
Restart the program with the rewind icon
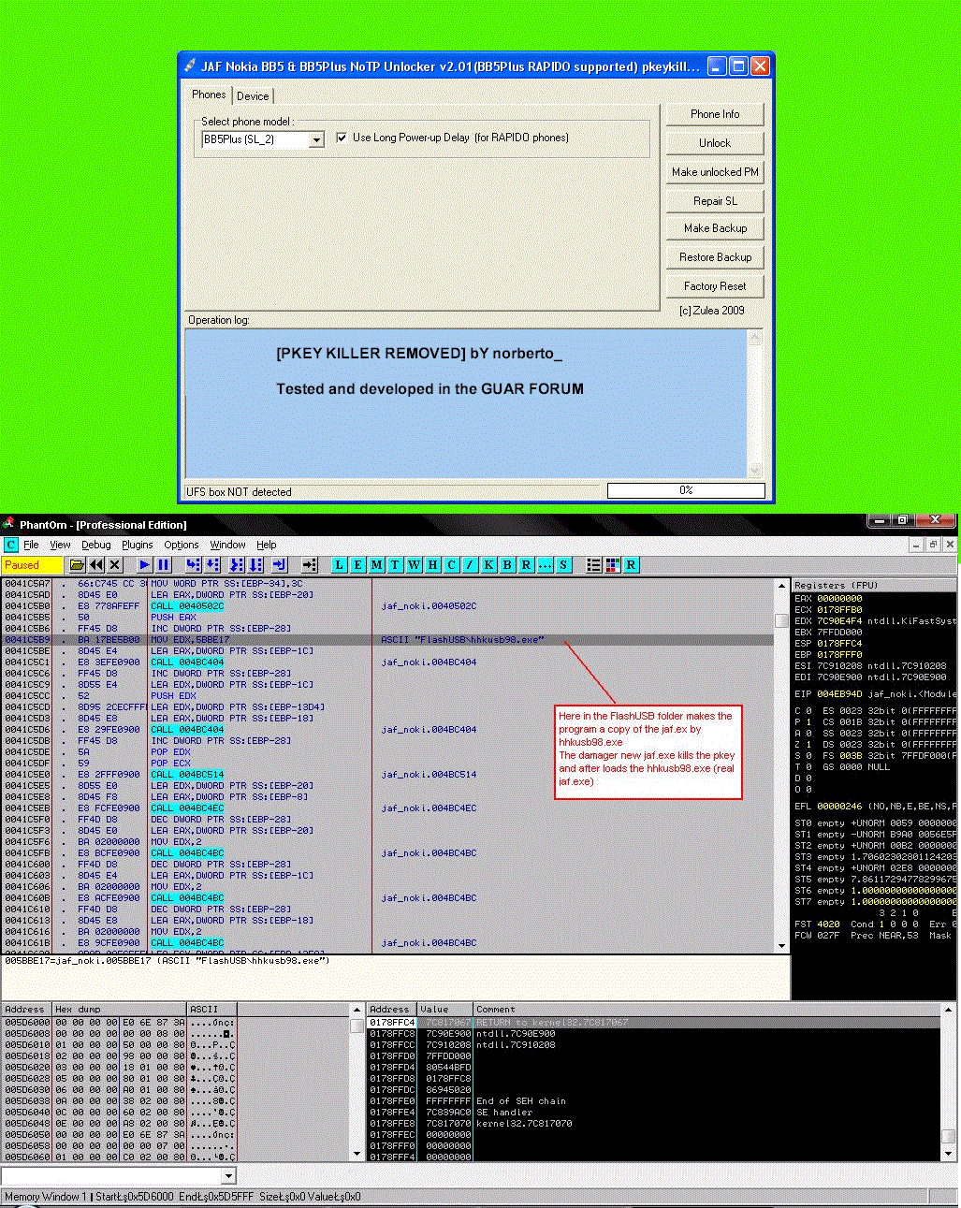(x=96, y=565)
